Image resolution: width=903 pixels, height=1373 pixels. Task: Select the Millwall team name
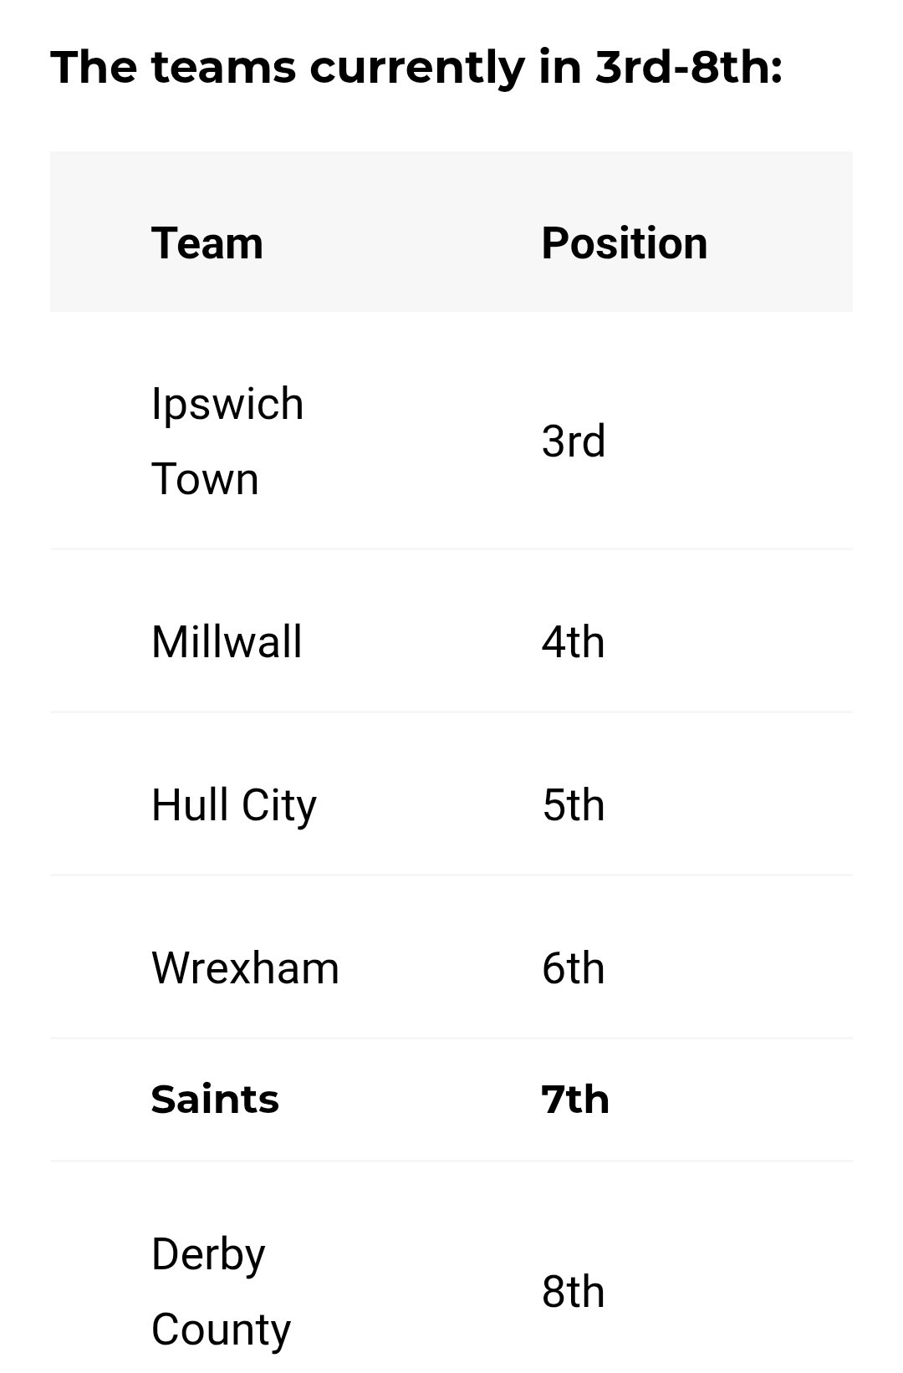tap(227, 642)
